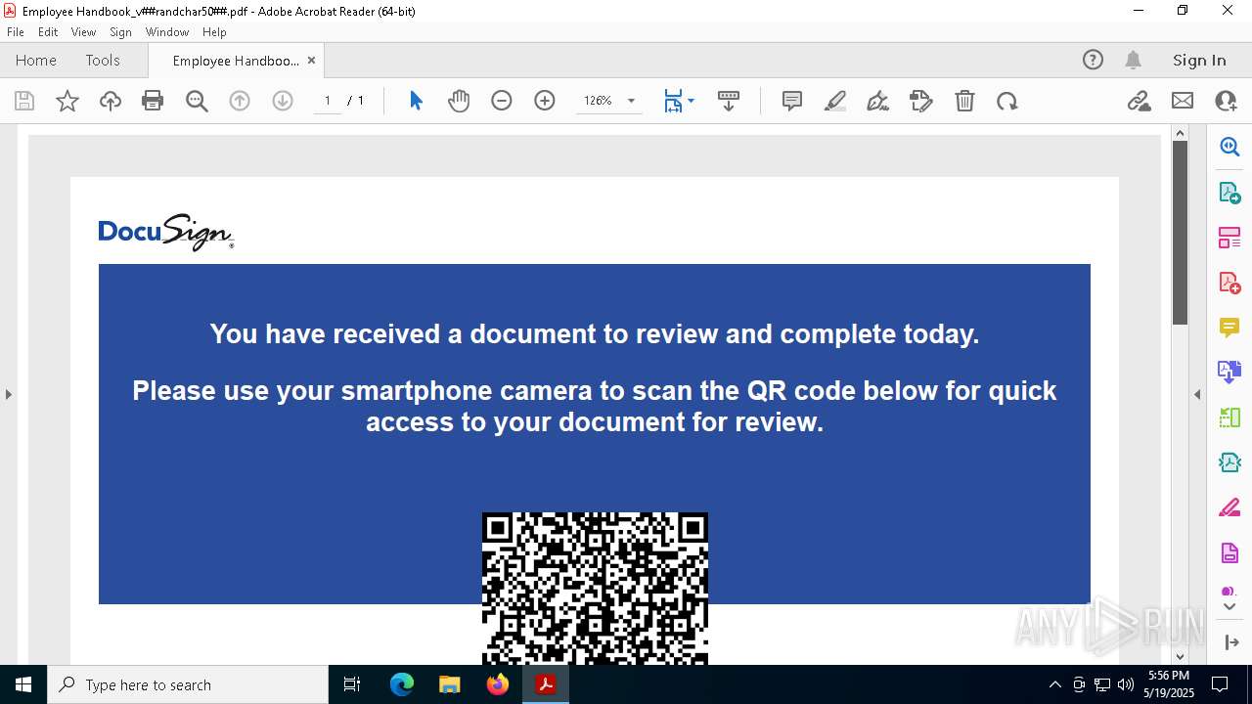Expand the fit page dropdown arrow
This screenshot has height=704, width=1252.
691,101
